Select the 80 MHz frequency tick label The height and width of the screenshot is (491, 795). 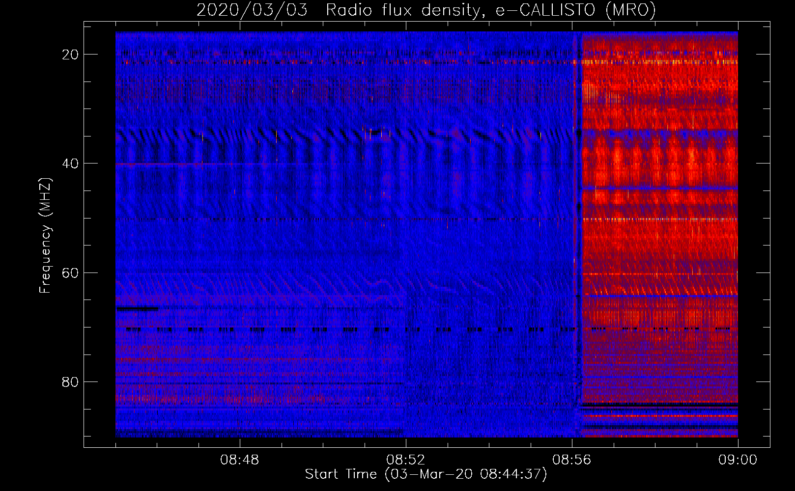(70, 382)
